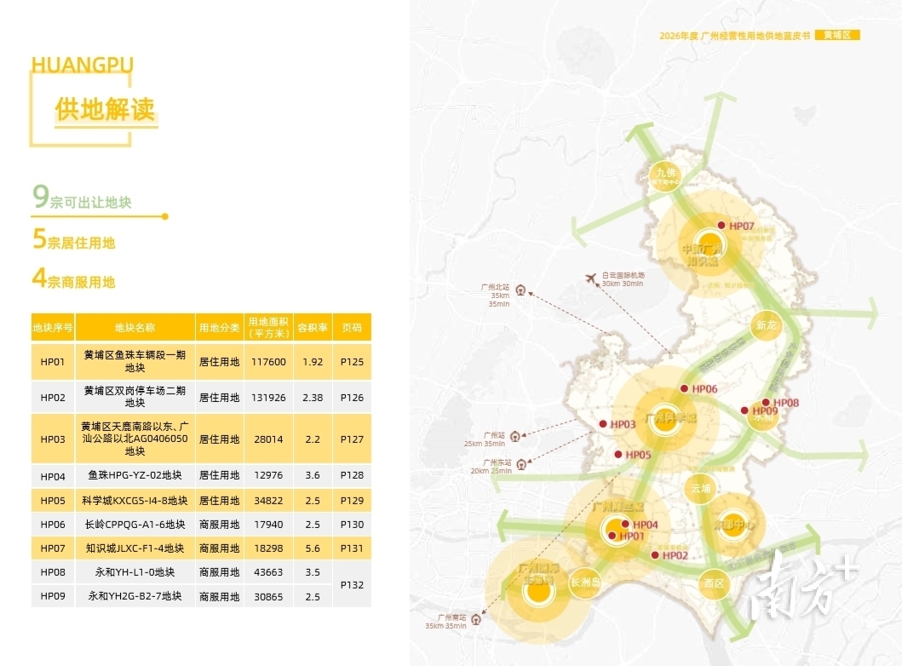Click the 广州站 station icon
Image resolution: width=902 pixels, height=666 pixels.
point(515,438)
